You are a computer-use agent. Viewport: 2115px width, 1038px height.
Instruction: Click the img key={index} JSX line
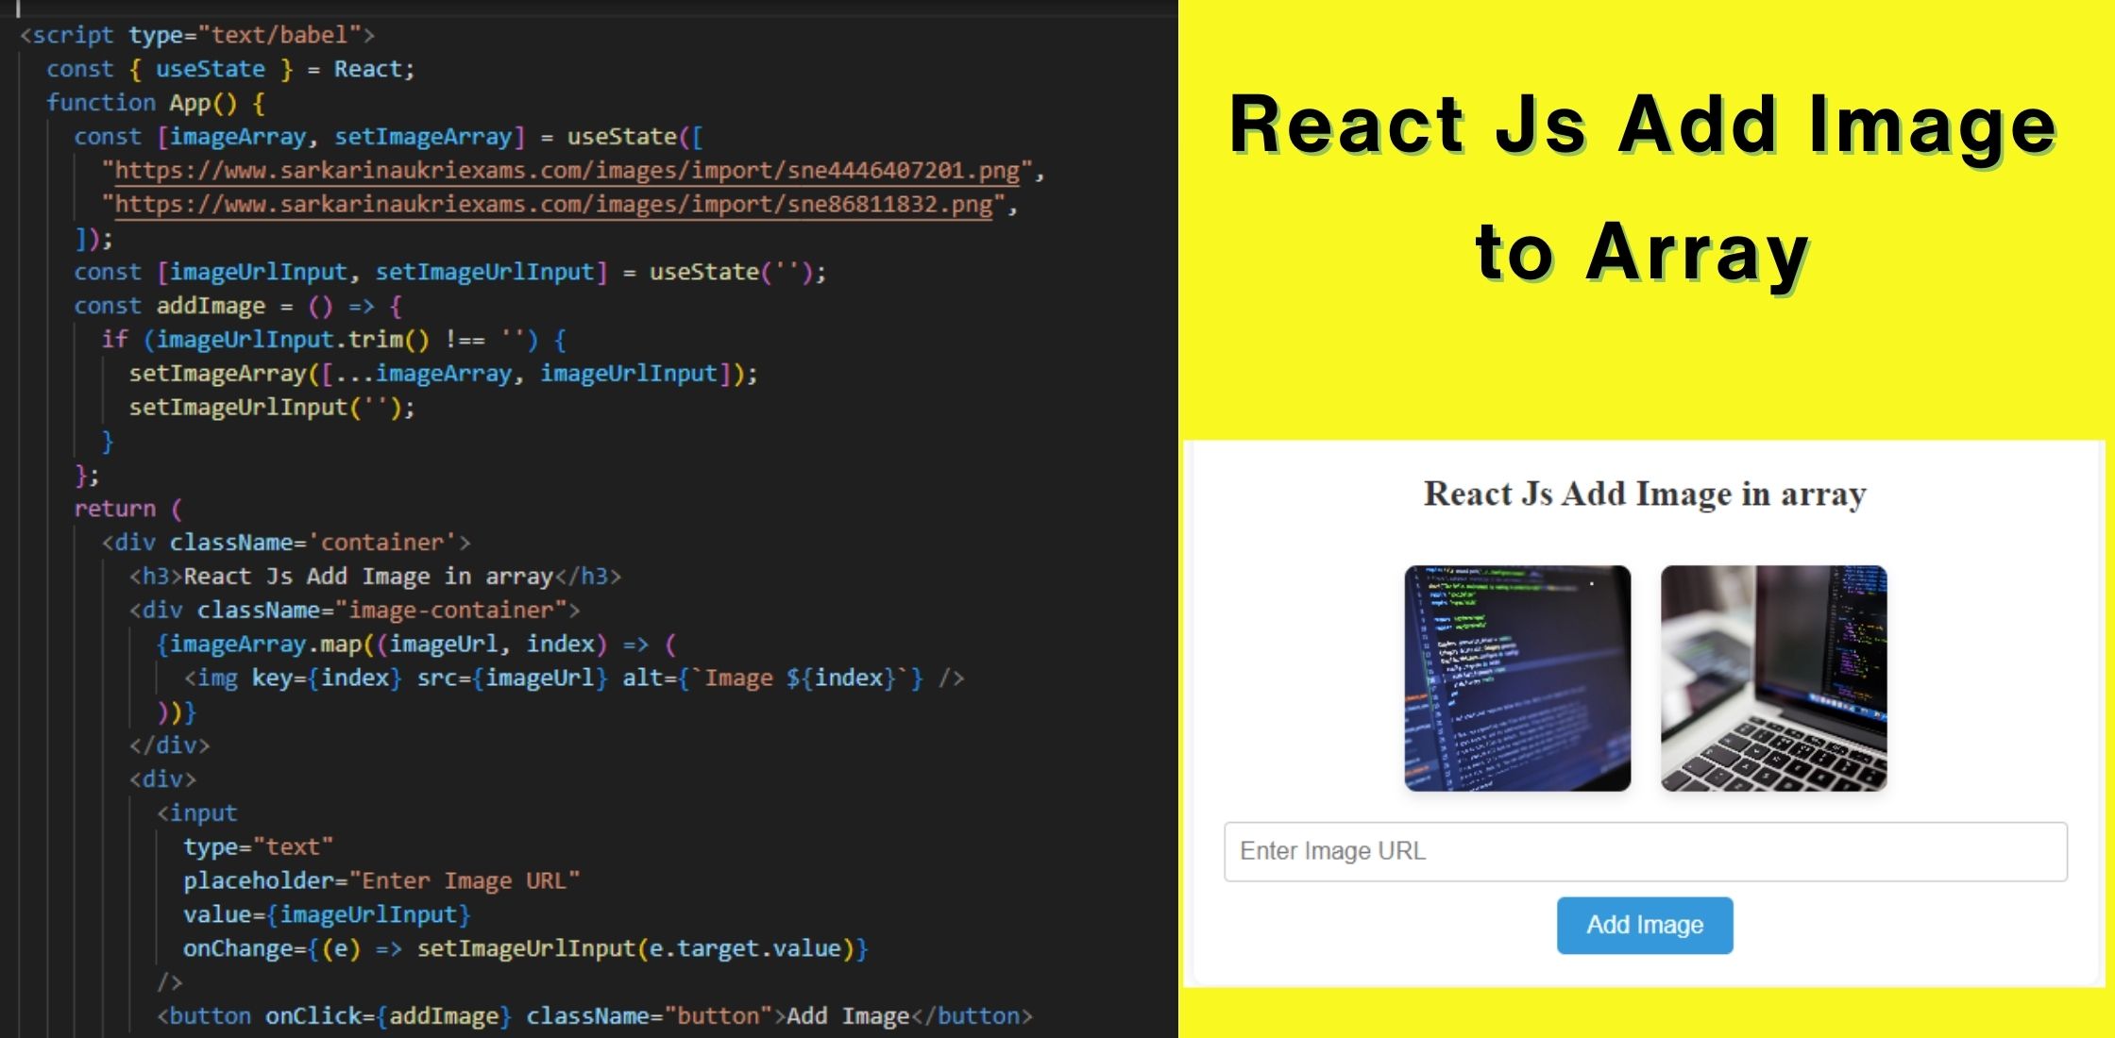tap(573, 678)
